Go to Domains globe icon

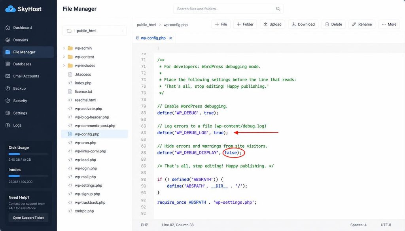(8, 40)
